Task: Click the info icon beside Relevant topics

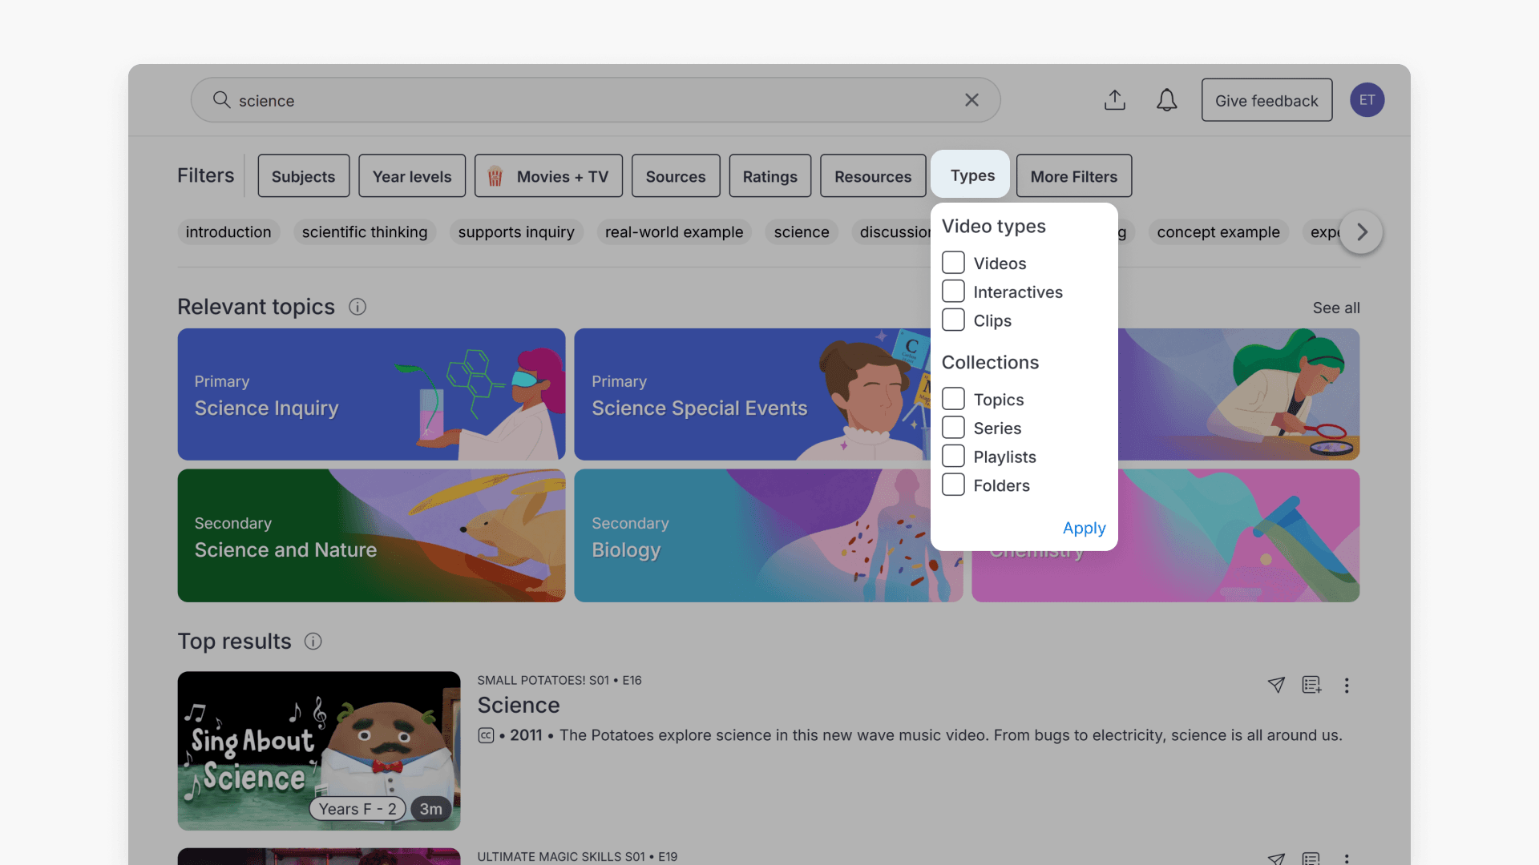Action: pos(357,307)
